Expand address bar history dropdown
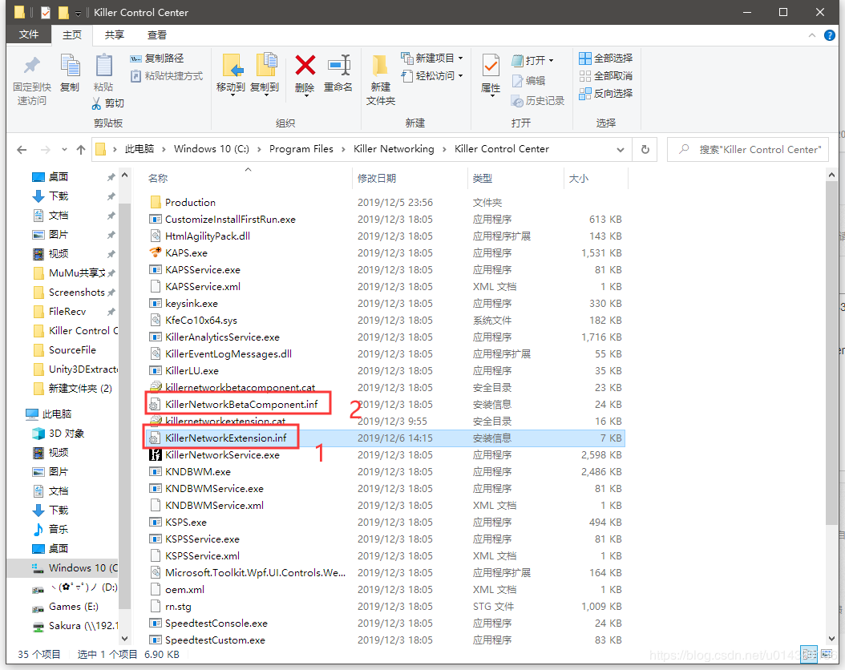 (621, 150)
